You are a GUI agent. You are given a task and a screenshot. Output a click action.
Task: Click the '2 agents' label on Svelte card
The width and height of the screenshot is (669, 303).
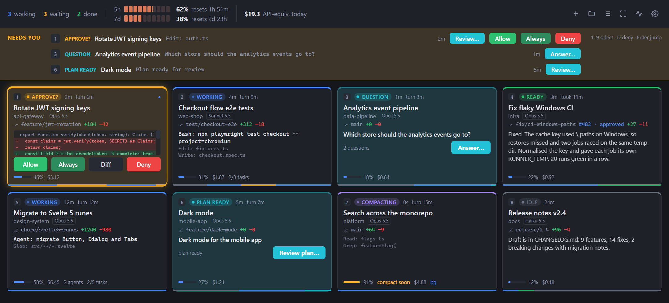[x=73, y=282]
